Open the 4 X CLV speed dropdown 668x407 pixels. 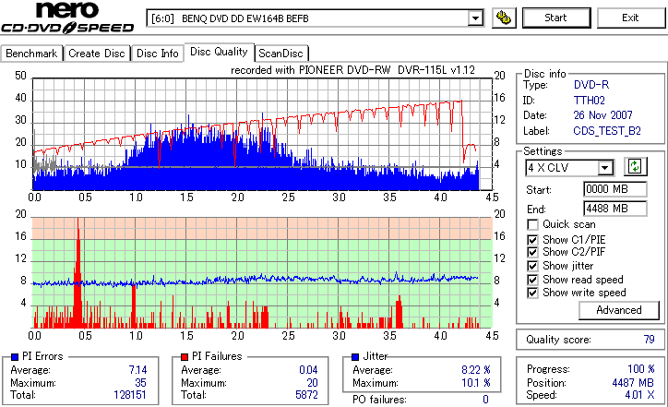(x=604, y=168)
